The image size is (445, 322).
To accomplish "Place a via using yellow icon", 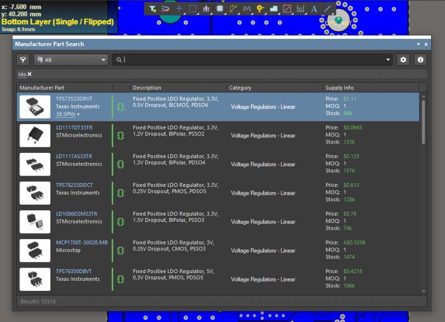I will coord(260,9).
